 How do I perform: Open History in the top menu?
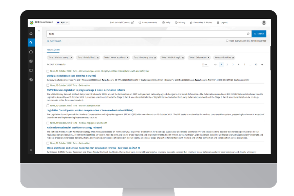(180, 22)
